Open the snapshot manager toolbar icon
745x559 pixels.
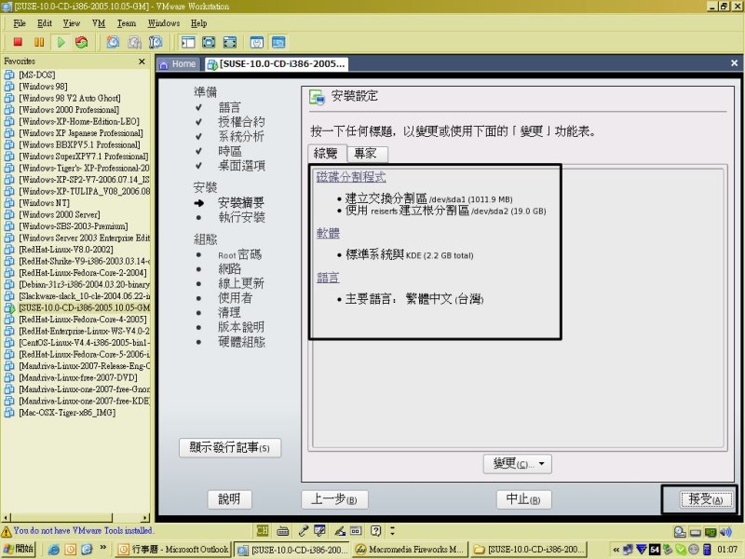[x=156, y=42]
